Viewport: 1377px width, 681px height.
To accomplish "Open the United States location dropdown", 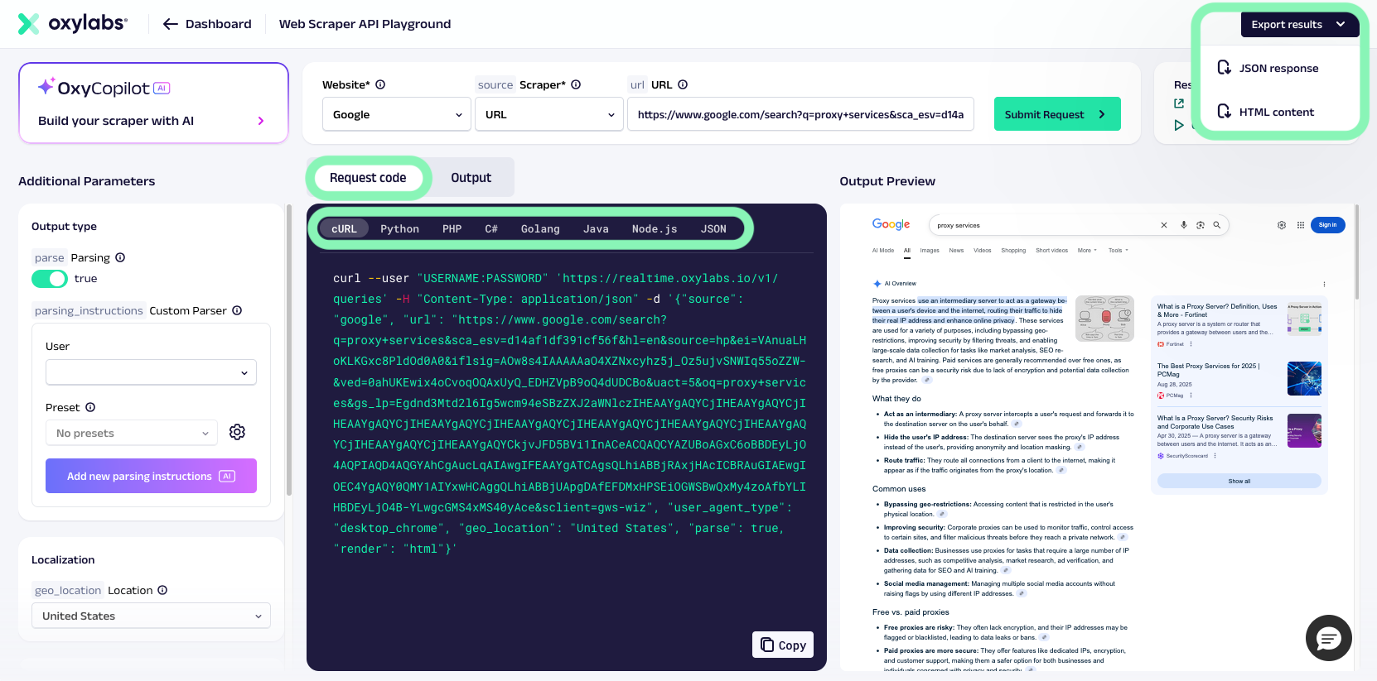I will coord(151,616).
